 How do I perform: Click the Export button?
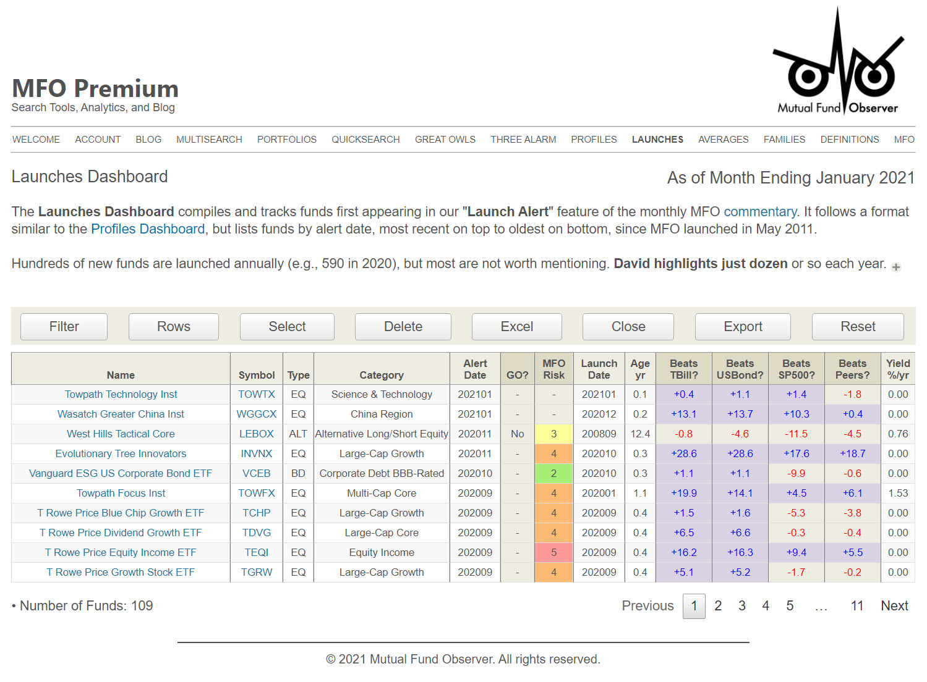(743, 327)
